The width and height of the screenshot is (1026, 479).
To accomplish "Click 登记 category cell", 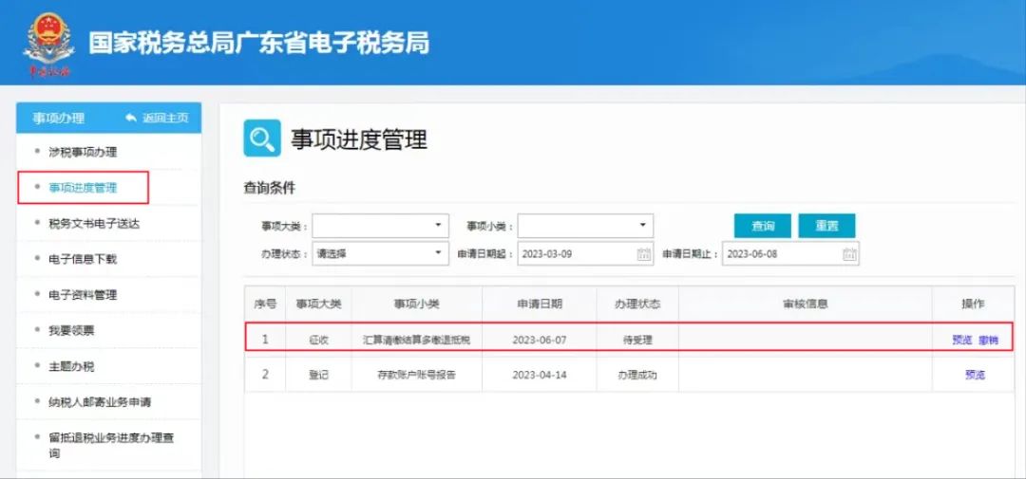I will (318, 375).
